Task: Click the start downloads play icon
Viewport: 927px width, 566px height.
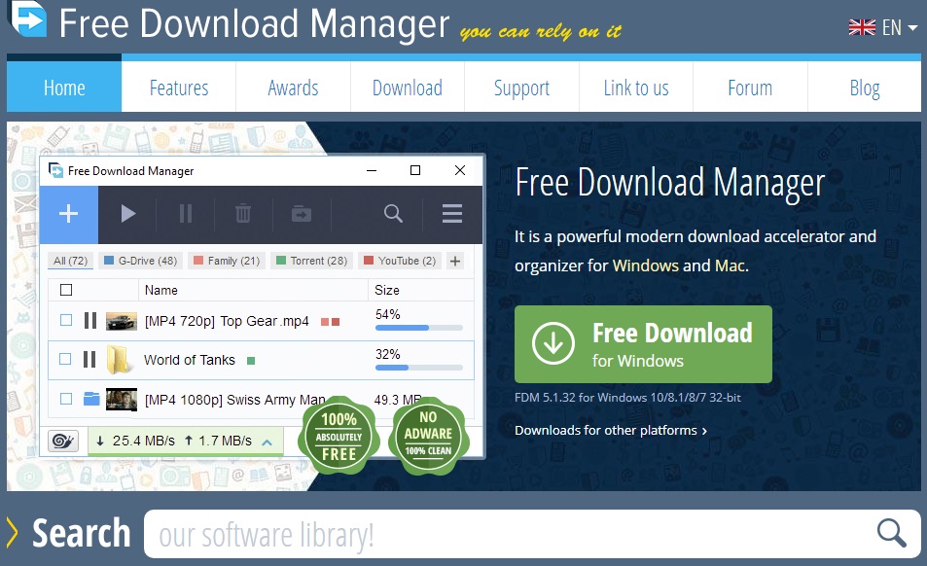Action: 127,213
